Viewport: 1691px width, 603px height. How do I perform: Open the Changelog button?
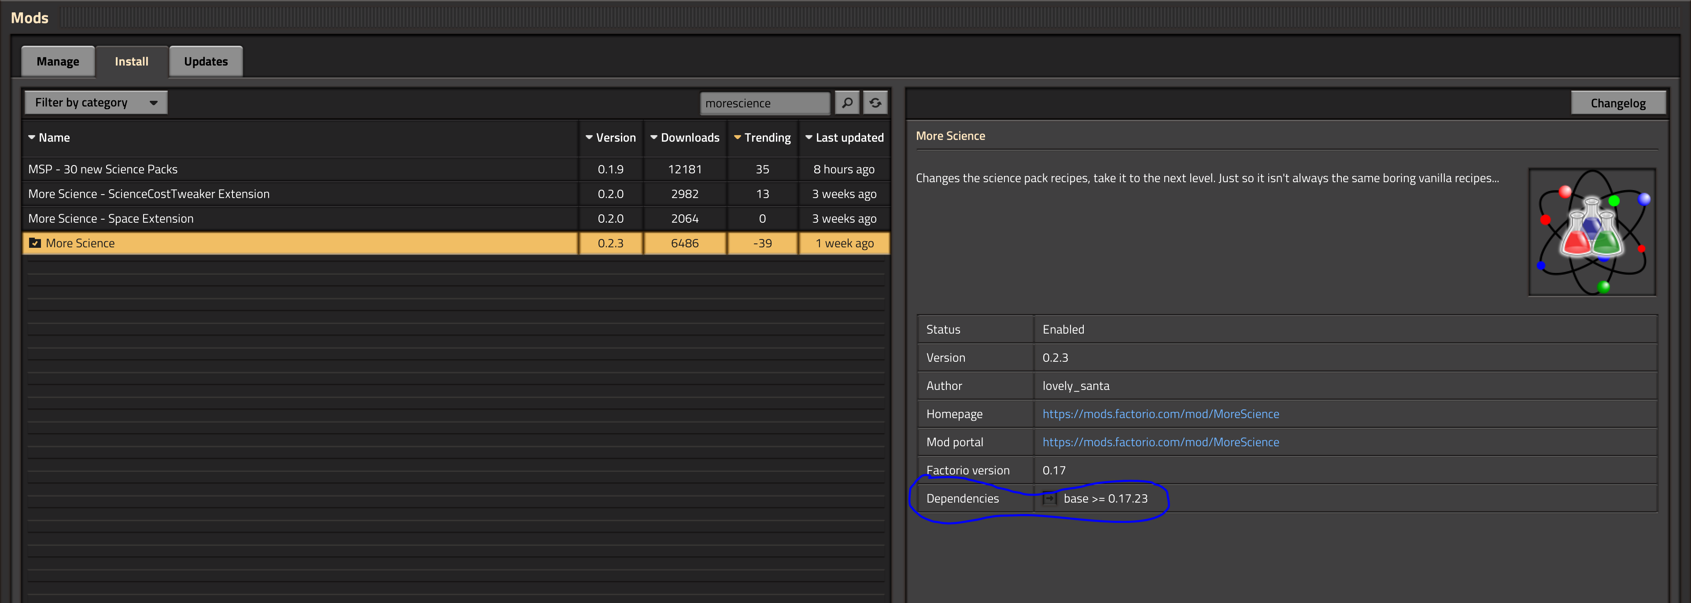1618,103
